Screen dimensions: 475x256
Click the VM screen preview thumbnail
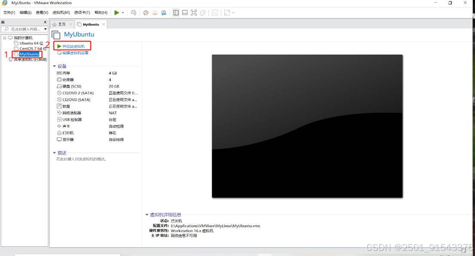307,126
